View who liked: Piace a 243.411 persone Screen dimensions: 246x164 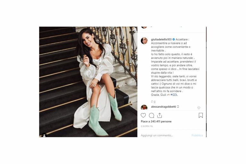point(156,121)
